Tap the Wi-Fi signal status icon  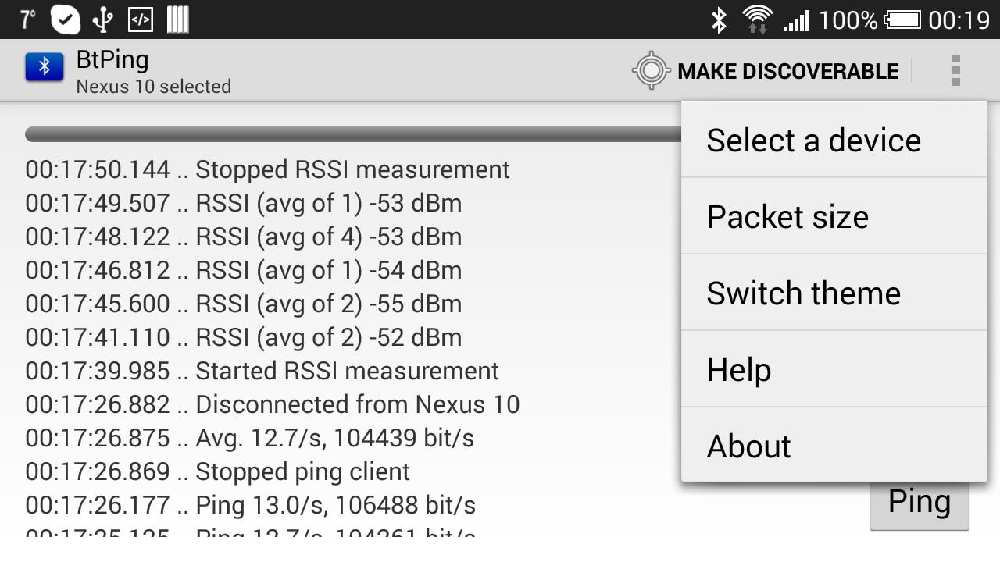point(757,20)
